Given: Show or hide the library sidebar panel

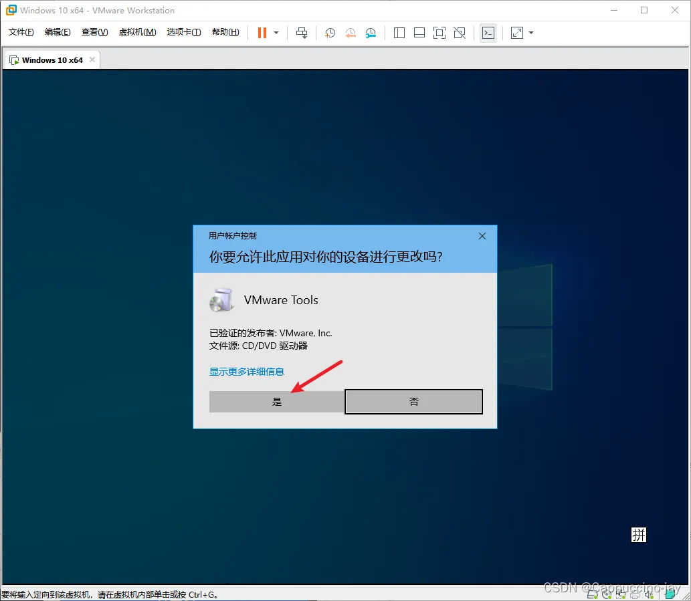Looking at the screenshot, I should tap(399, 33).
